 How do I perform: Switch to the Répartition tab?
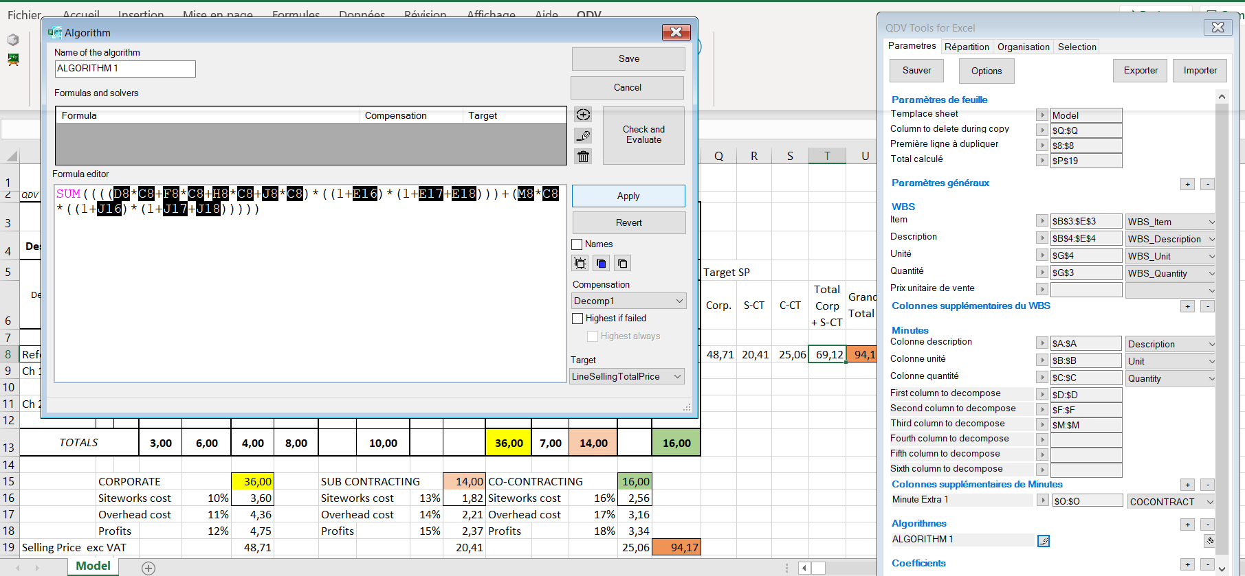(967, 47)
